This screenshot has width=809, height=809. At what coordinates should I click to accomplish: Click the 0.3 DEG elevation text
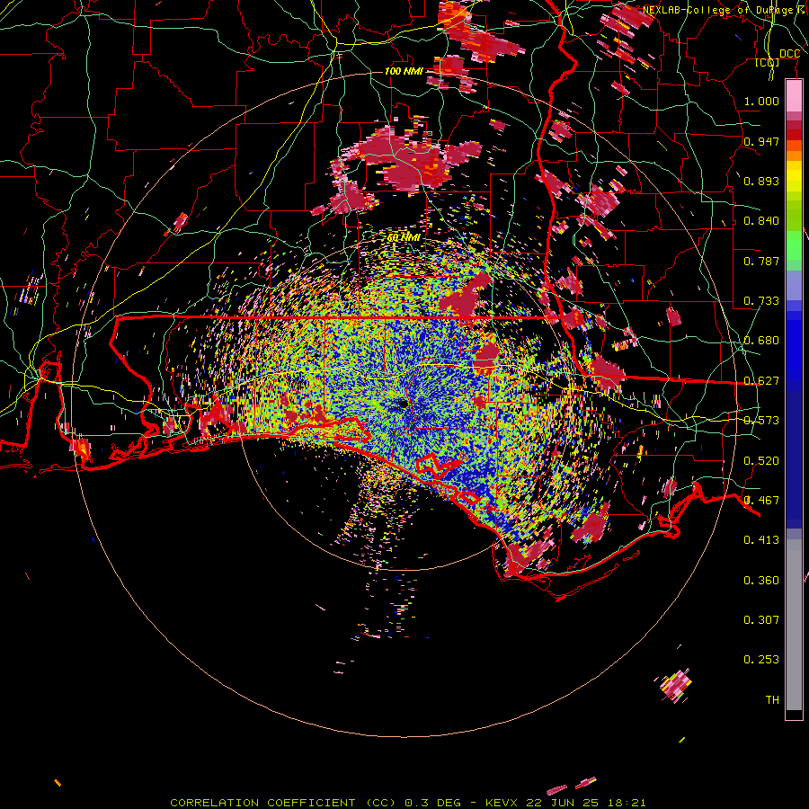click(431, 803)
